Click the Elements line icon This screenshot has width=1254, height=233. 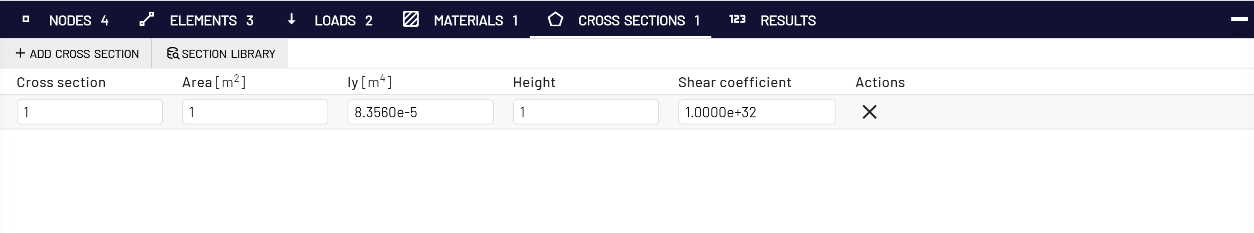tap(147, 20)
